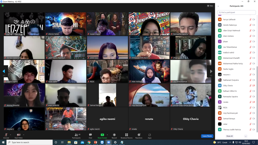The height and width of the screenshot is (145, 258).
Task: Select Ramaazka Saputra's video tile
Action: click(x=191, y=24)
